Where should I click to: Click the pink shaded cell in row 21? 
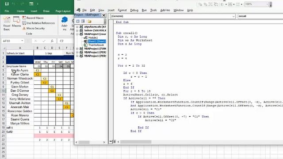[x=54, y=136]
